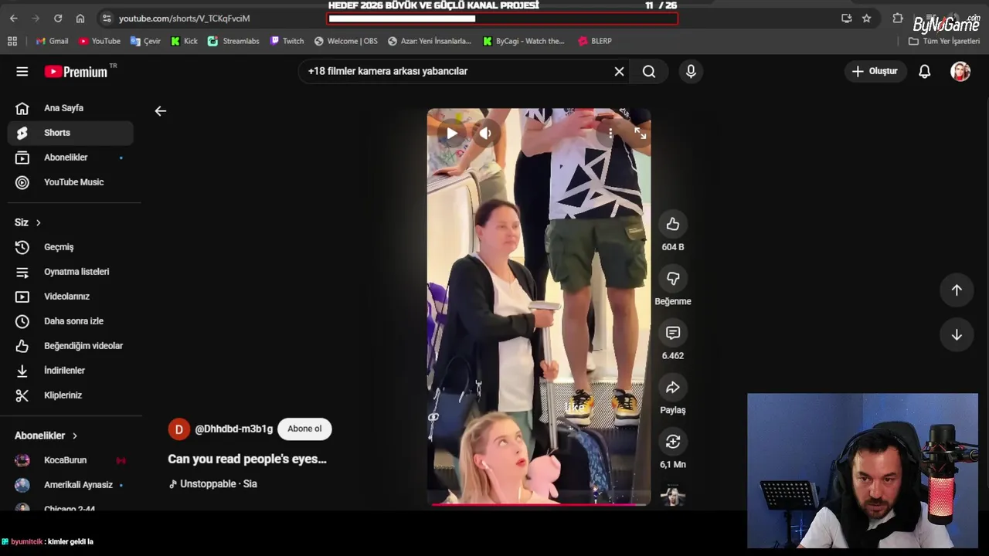Open the browser extensions puzzle icon
This screenshot has width=989, height=556.
(898, 18)
